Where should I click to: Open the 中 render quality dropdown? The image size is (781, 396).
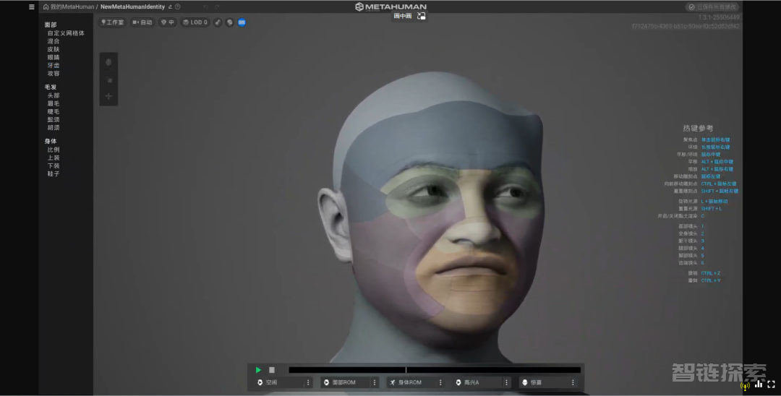168,22
